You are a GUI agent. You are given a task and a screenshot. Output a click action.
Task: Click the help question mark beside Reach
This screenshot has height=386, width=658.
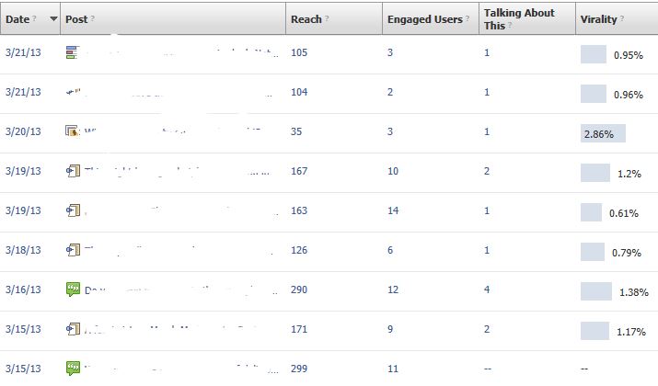(x=328, y=19)
